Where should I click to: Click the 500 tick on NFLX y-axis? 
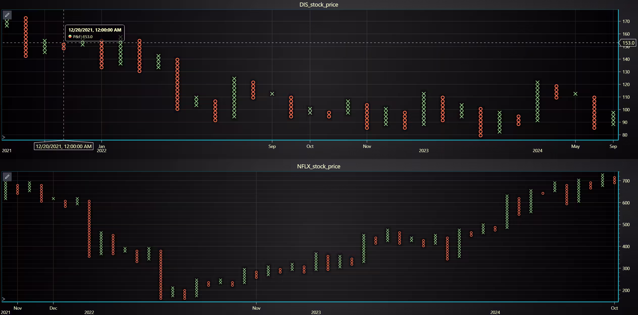[626, 225]
